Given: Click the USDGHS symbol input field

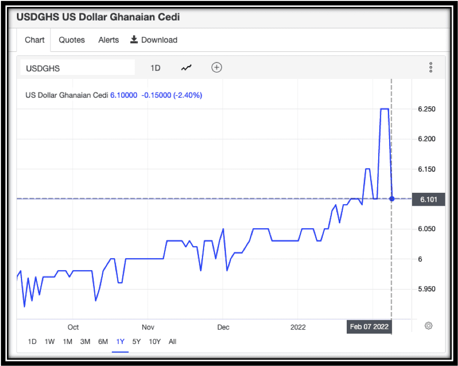Looking at the screenshot, I should point(77,67).
